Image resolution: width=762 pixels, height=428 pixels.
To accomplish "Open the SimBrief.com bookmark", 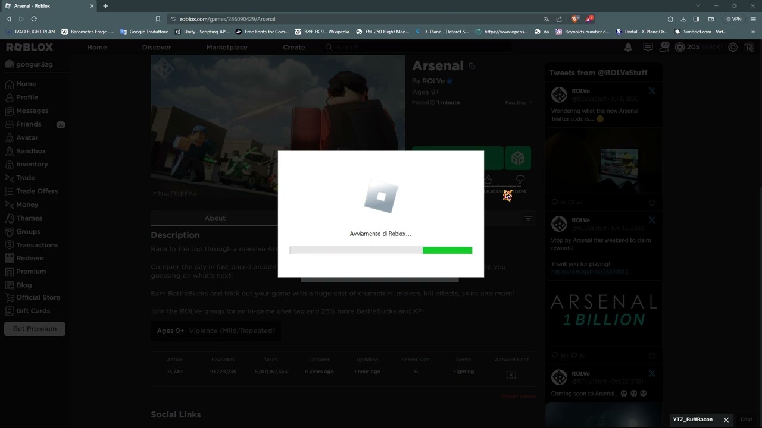I will (x=700, y=32).
